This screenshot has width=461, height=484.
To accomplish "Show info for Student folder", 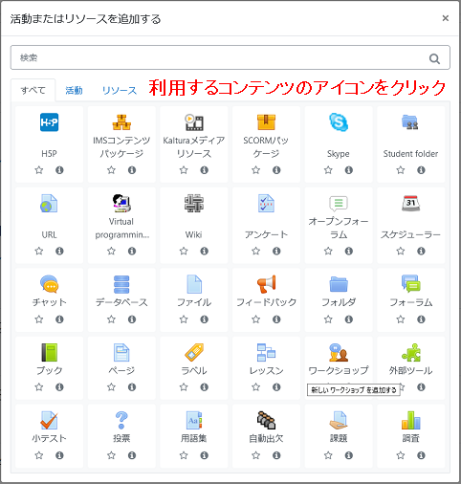I will [x=421, y=170].
